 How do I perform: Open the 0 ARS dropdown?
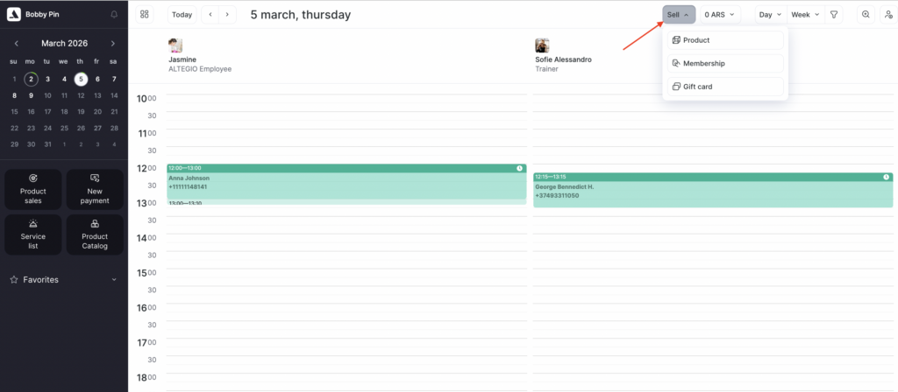coord(720,15)
